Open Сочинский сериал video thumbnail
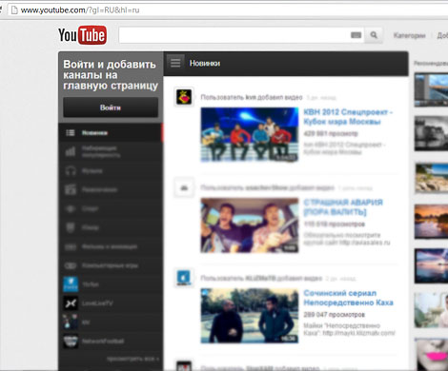 click(250, 316)
